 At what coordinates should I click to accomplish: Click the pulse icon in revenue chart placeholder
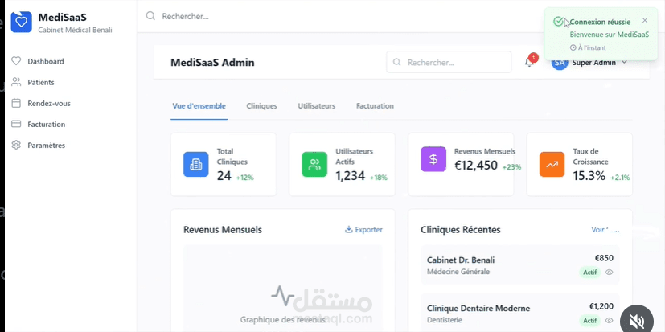[x=282, y=296]
